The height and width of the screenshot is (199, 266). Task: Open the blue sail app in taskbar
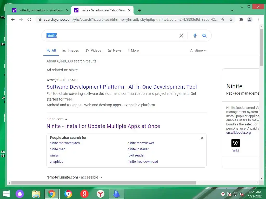coord(117,194)
